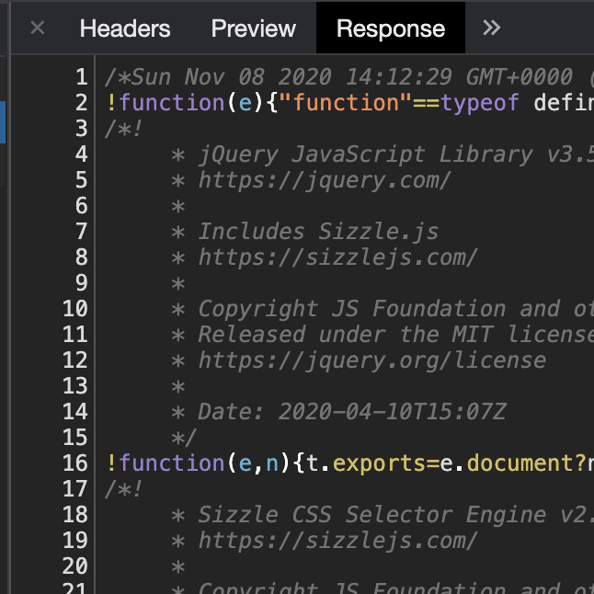Viewport: 594px width, 594px height.
Task: Click line number 16 in gutter
Action: coord(75,463)
